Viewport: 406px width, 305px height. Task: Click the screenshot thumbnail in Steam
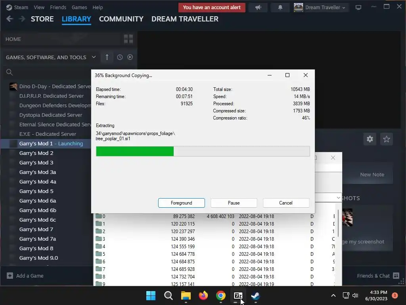347,218
